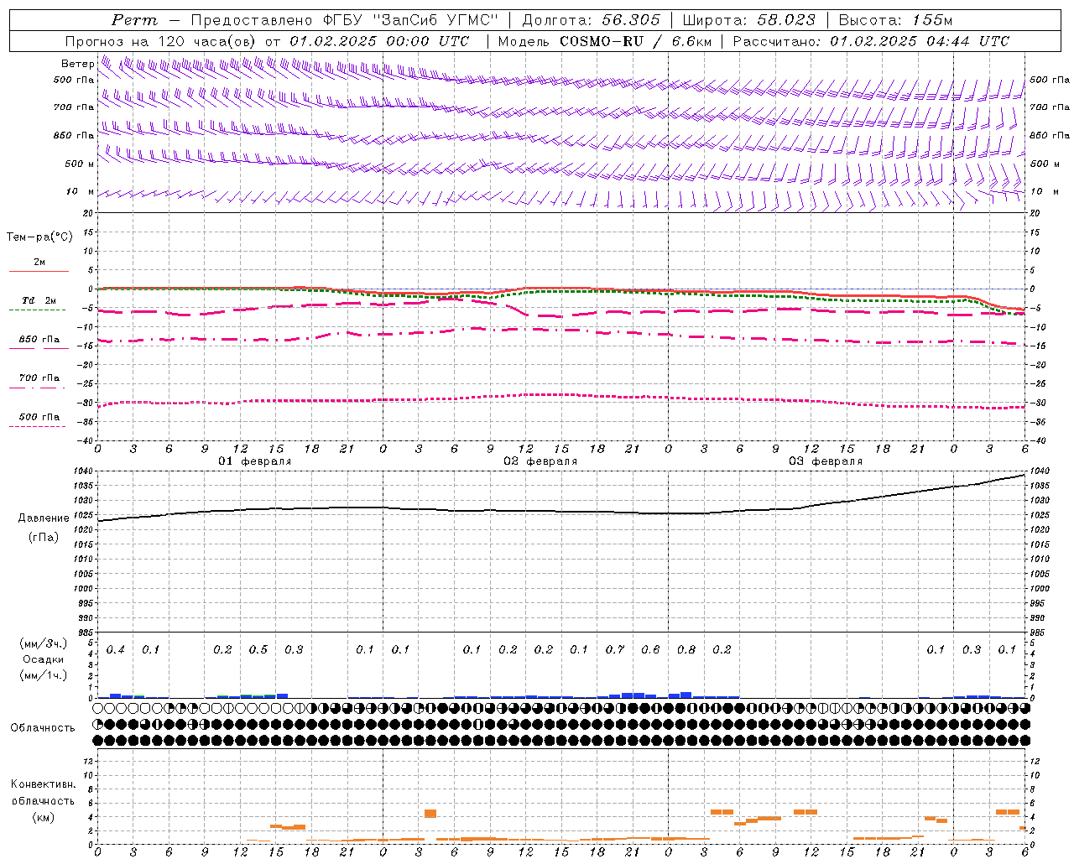This screenshot has width=1074, height=859.
Task: Click the "(км)" convective cloud unit label
Action: (x=43, y=817)
